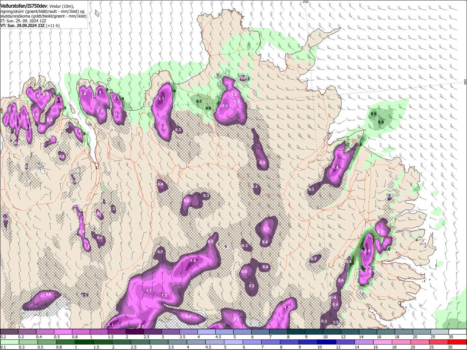Viewport: 467px width, 350px height.
Task: Click the 'Vindur (10m)' text in header
Action: coord(62,7)
